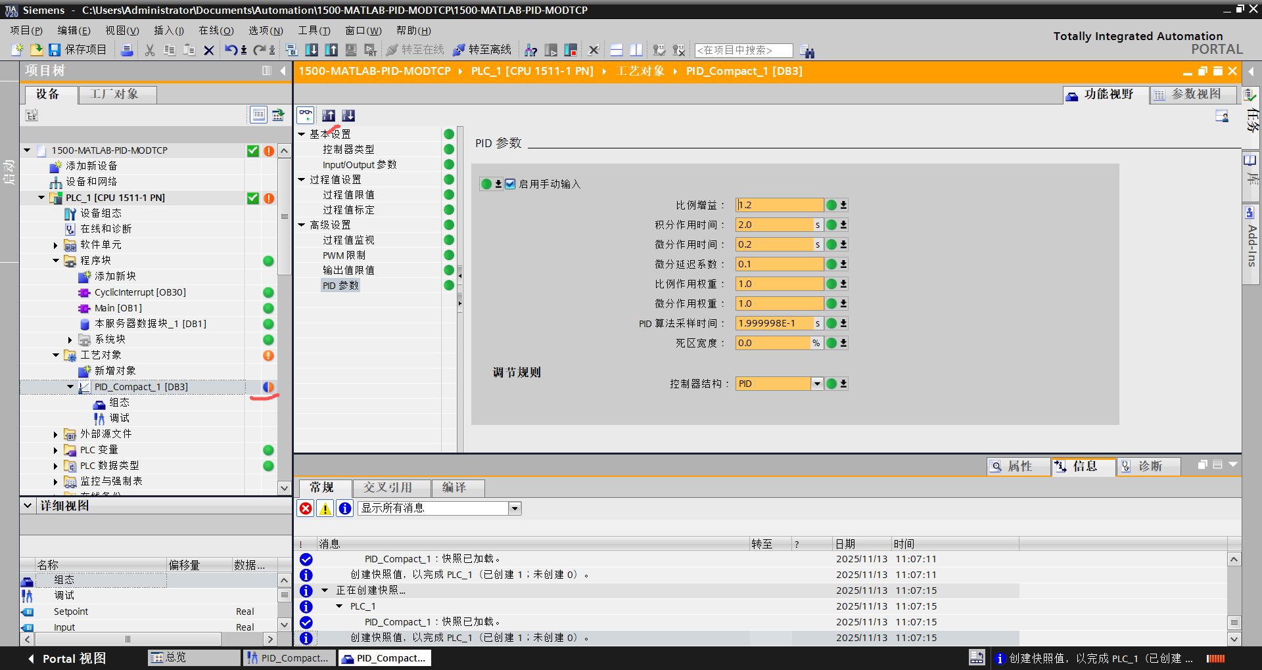This screenshot has width=1262, height=670.
Task: Split editor space vertically icon
Action: pos(636,50)
